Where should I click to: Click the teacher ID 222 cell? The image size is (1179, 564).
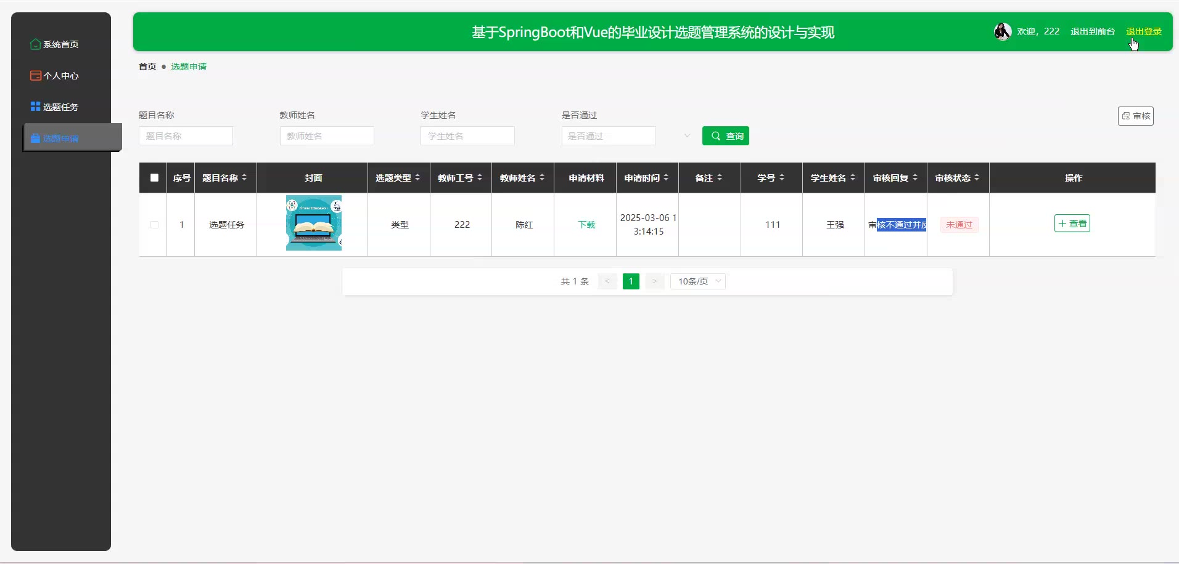pos(462,225)
